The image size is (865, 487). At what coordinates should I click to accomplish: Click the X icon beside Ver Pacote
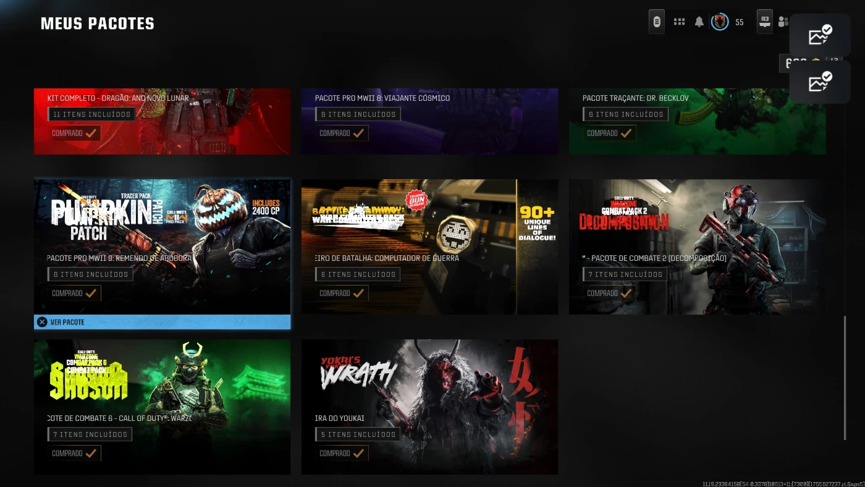click(42, 322)
